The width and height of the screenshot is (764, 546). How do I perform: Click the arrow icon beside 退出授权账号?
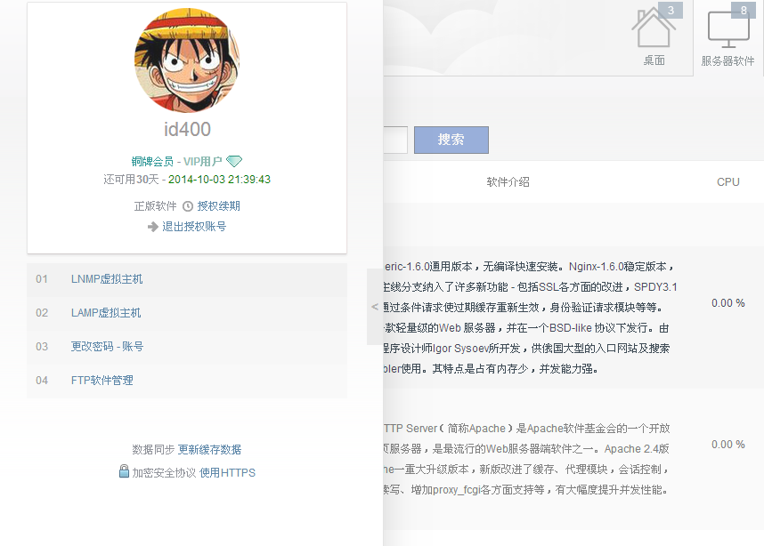point(153,227)
